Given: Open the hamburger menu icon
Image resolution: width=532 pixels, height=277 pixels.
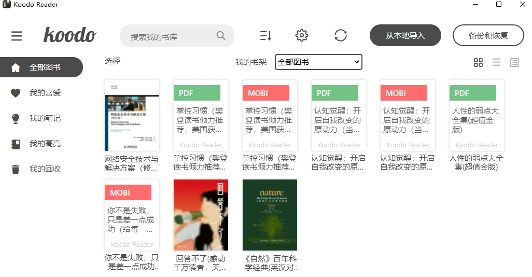Looking at the screenshot, I should 17,36.
